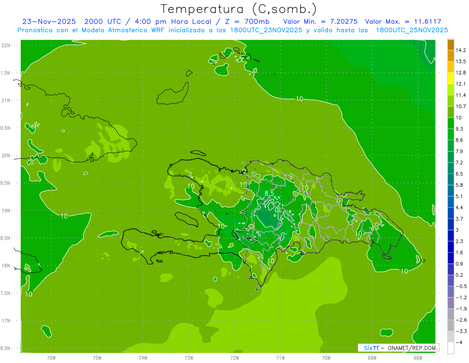Click the '11.4' color scale value
This screenshot has width=469, height=363.
[x=461, y=95]
